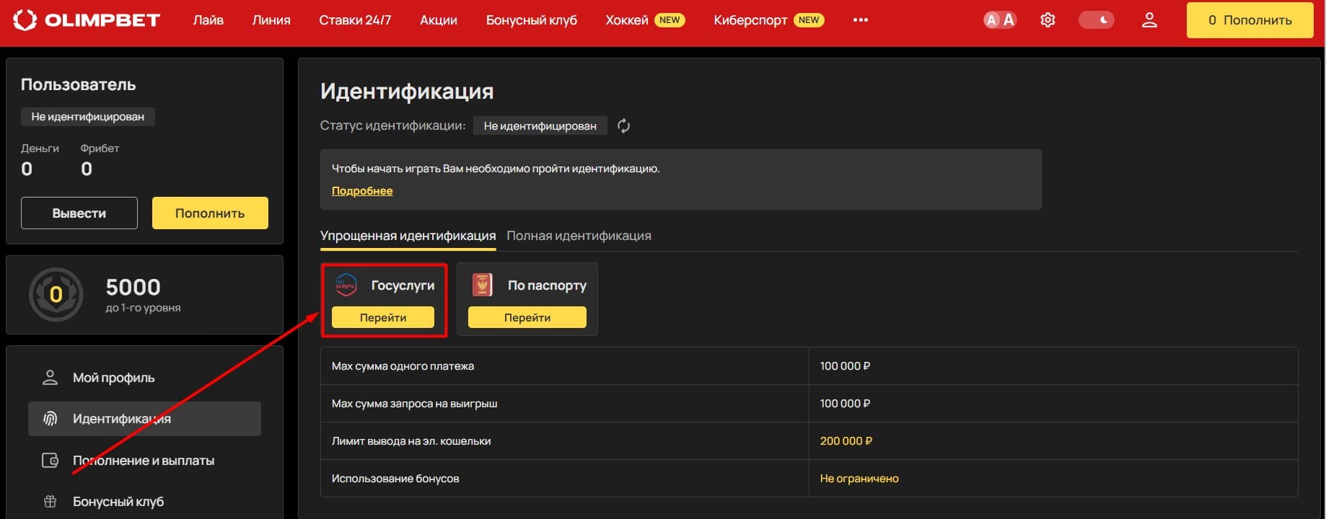The image size is (1326, 519).
Task: Click the Не идентифицирован badge in user panel
Action: tap(88, 117)
